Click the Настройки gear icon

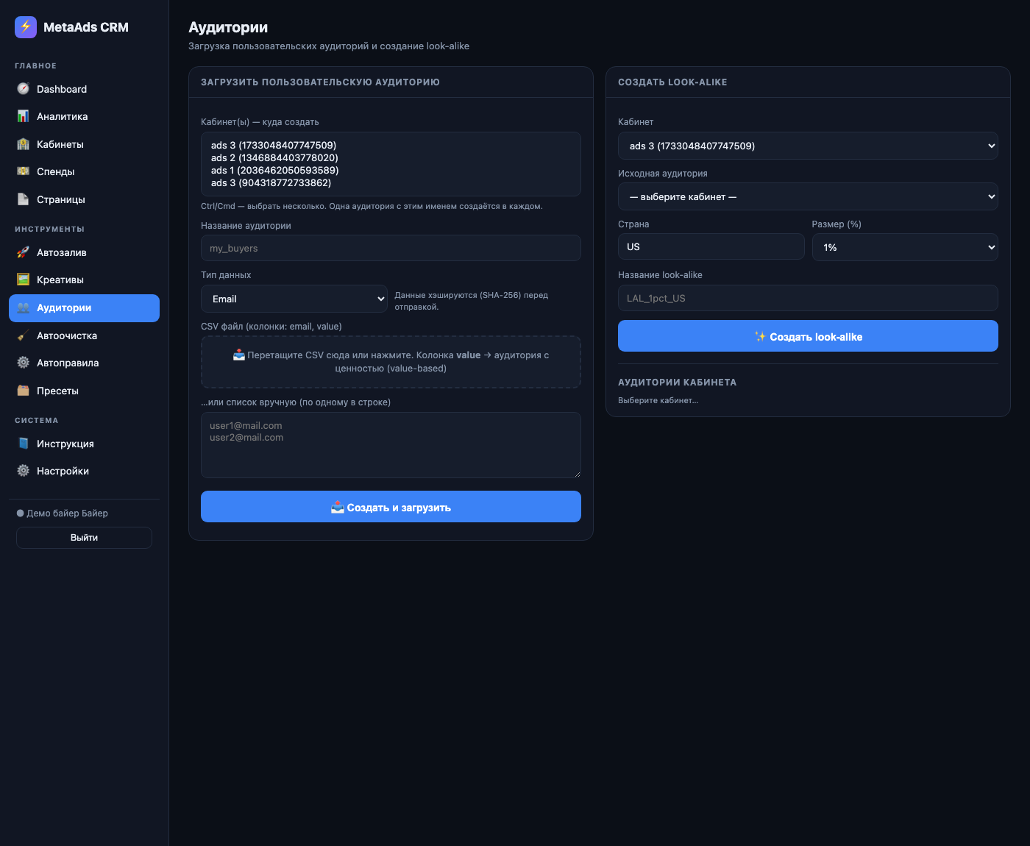coord(23,471)
